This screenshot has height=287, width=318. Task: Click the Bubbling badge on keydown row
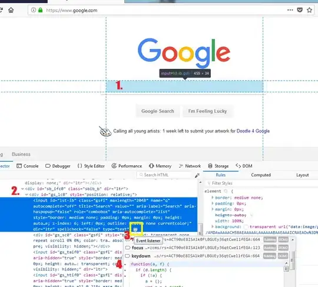[x=270, y=256]
